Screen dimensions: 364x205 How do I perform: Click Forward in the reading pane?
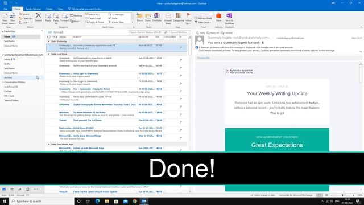226,33
